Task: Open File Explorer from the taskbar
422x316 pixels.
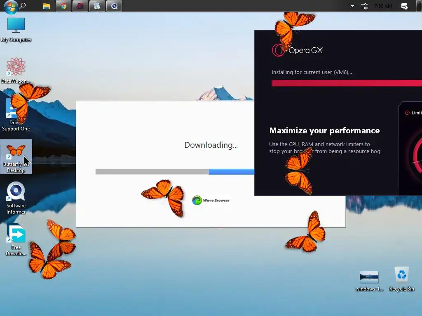Action: (x=47, y=6)
